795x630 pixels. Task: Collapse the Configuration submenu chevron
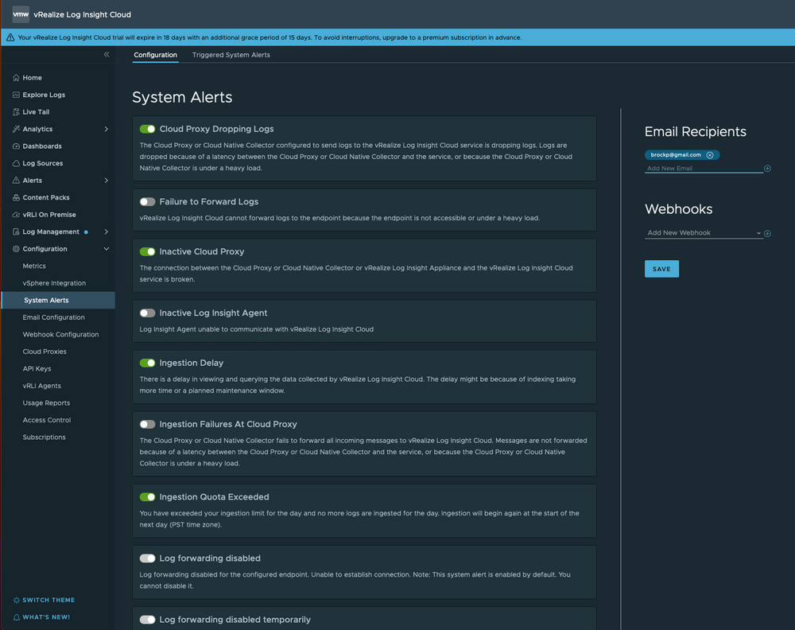[x=106, y=249]
